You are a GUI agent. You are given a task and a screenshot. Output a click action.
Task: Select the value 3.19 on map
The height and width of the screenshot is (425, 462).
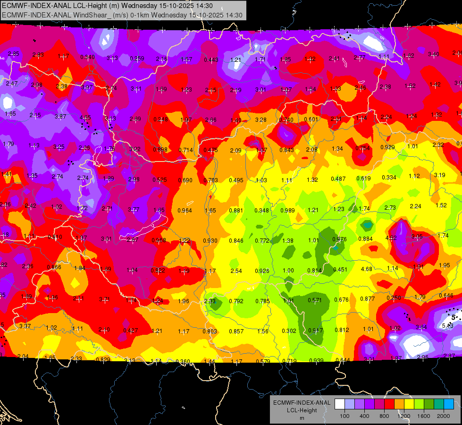pyautogui.click(x=440, y=175)
